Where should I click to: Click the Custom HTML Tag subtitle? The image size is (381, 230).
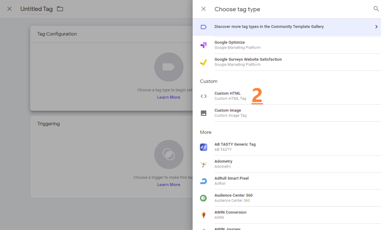pyautogui.click(x=230, y=99)
